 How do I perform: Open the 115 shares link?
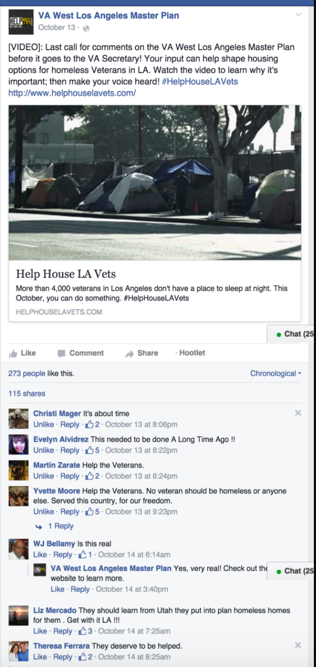[x=26, y=393]
